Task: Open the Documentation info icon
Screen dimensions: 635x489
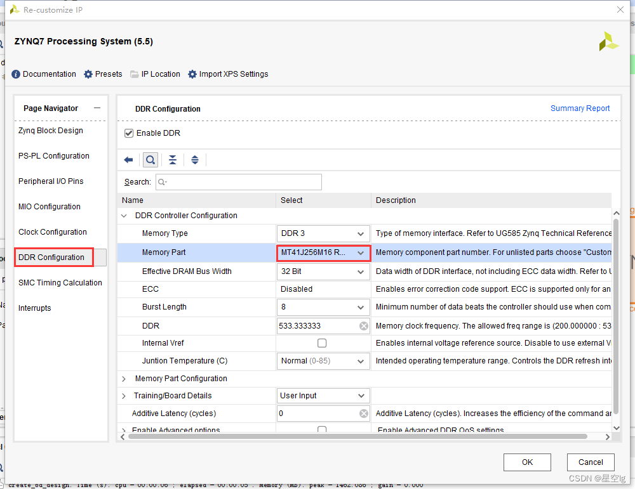Action: [16, 74]
